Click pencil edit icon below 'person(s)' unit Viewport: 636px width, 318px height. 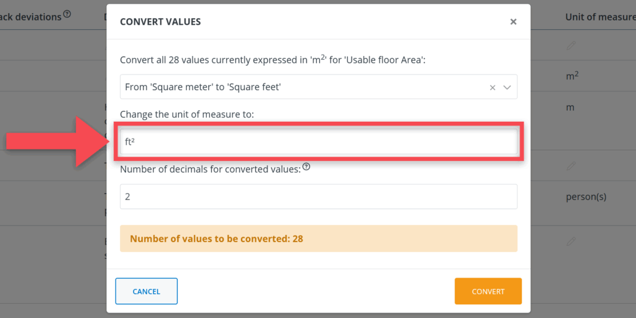(571, 241)
